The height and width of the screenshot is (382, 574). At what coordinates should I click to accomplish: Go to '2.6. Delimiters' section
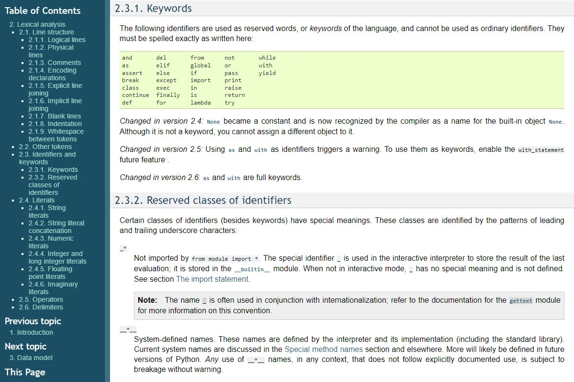(x=41, y=307)
